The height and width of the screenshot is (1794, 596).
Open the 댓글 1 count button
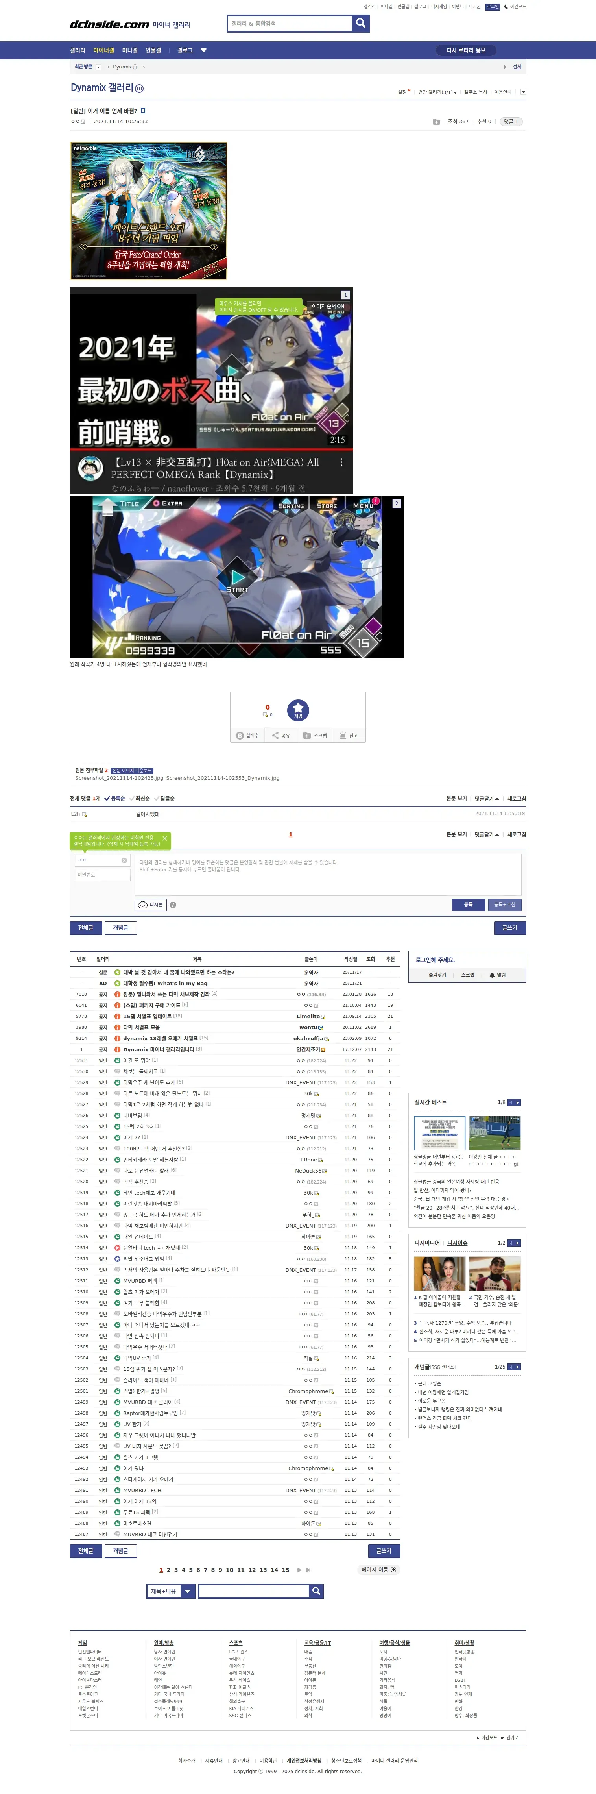pos(512,121)
